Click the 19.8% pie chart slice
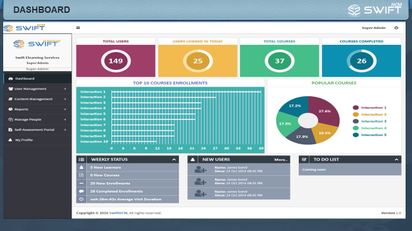 pos(324,133)
